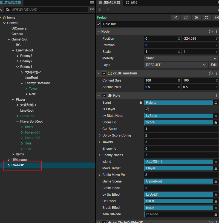Click component picker icon for Score
The image size is (219, 223).
tap(216, 123)
